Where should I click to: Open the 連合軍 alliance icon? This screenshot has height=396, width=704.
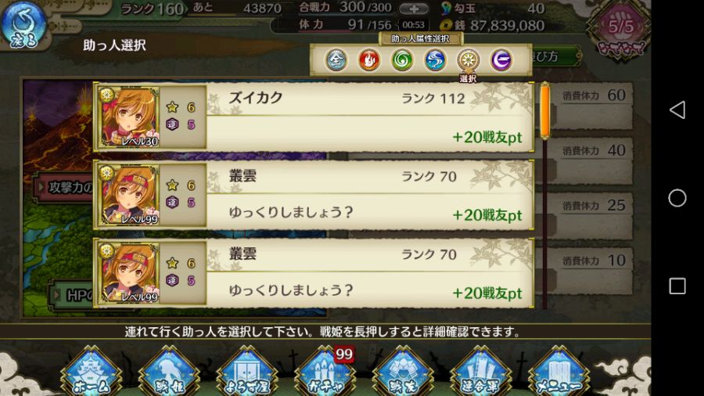point(481,372)
